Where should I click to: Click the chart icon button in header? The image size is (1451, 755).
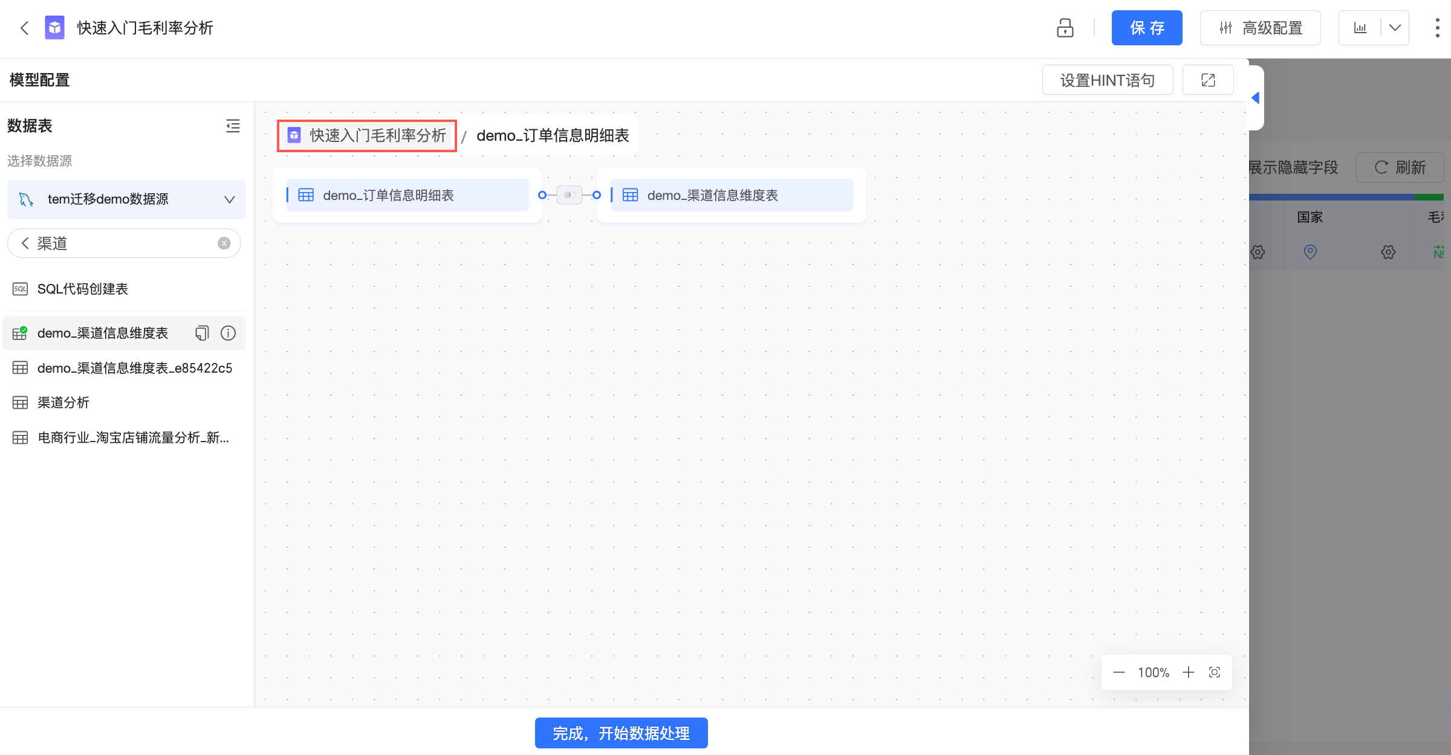pos(1360,28)
